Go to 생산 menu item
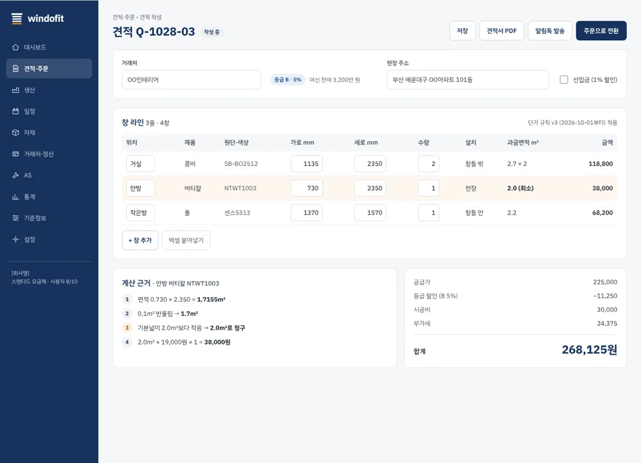641x463 pixels. (49, 90)
